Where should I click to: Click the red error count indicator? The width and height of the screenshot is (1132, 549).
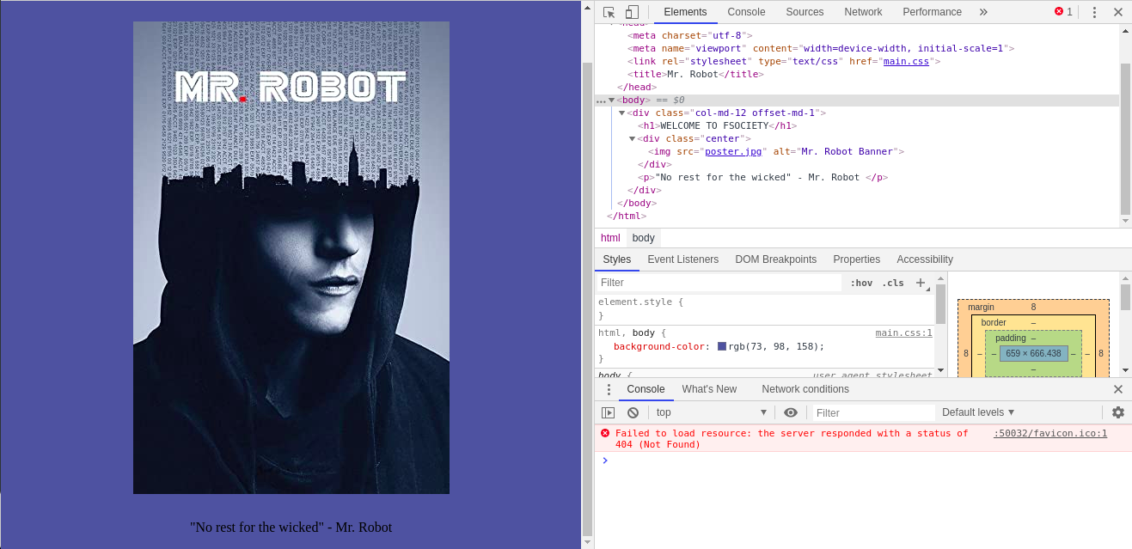pos(1063,12)
